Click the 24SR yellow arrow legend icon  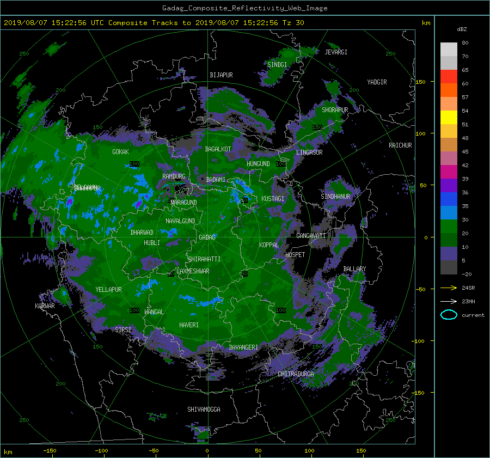449,288
